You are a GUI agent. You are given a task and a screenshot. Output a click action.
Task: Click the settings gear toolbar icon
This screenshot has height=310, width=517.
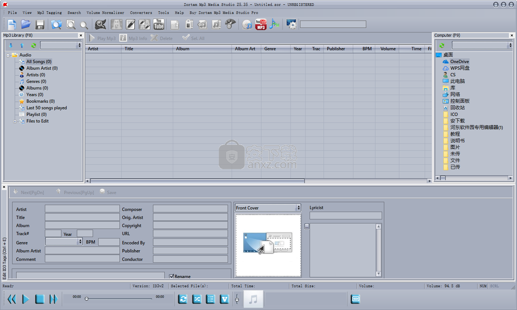[291, 25]
